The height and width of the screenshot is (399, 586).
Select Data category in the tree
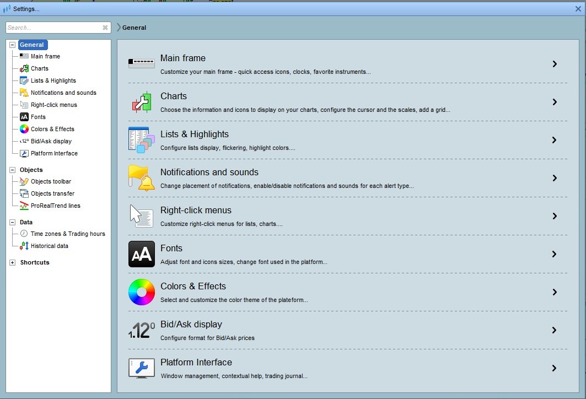[x=26, y=222]
